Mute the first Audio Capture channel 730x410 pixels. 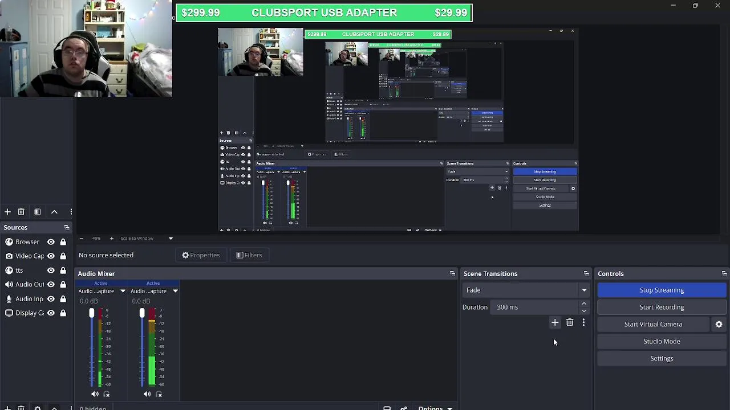pos(95,394)
